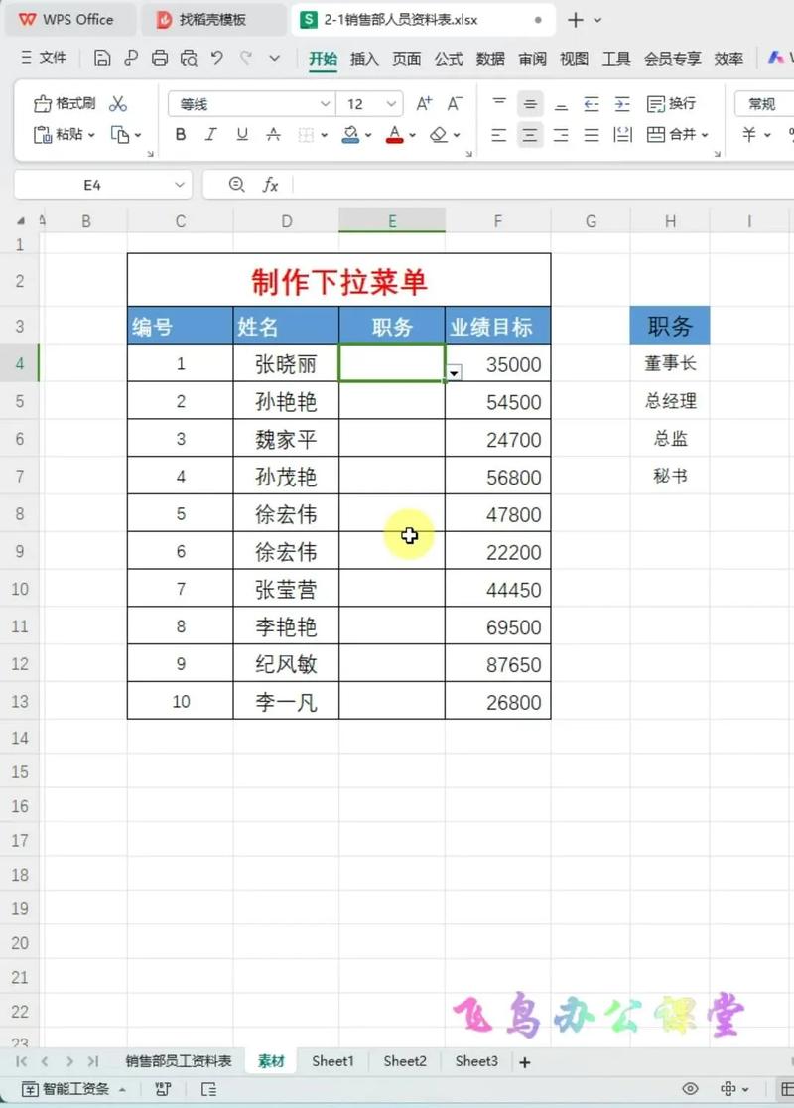Apply the cell fill color bucket
Viewport: 794px width, 1108px height.
tap(350, 134)
